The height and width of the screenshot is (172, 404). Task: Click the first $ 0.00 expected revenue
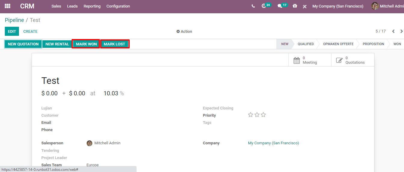49,94
